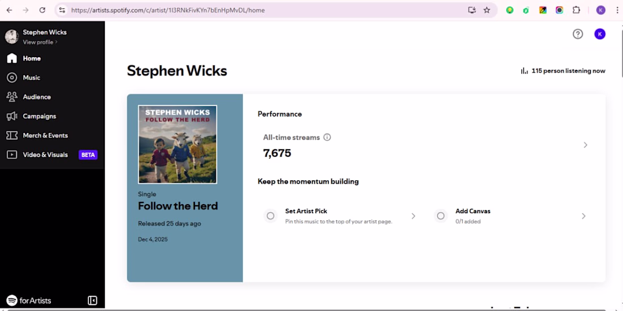Viewport: 623px width, 311px height.
Task: Click the browser address bar URL
Action: pos(168,10)
